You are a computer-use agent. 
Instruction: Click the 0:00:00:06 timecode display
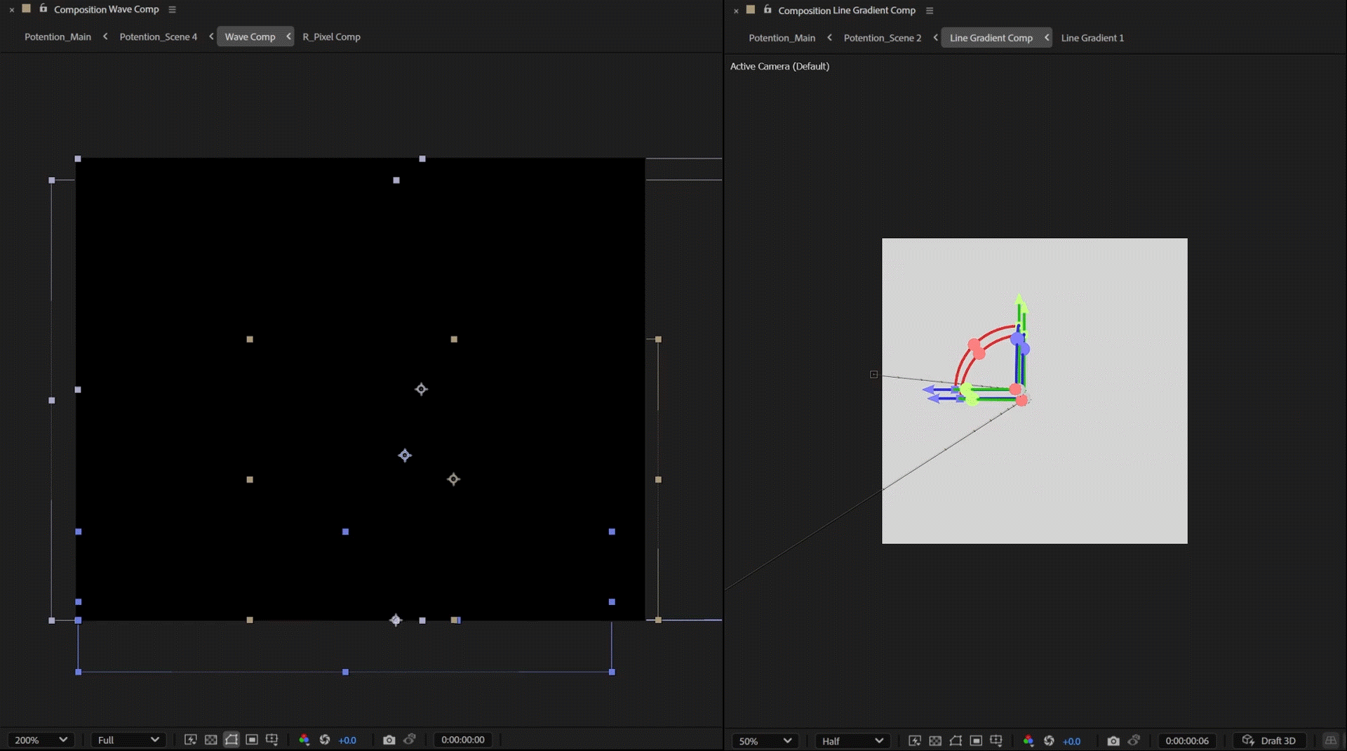tap(1187, 741)
